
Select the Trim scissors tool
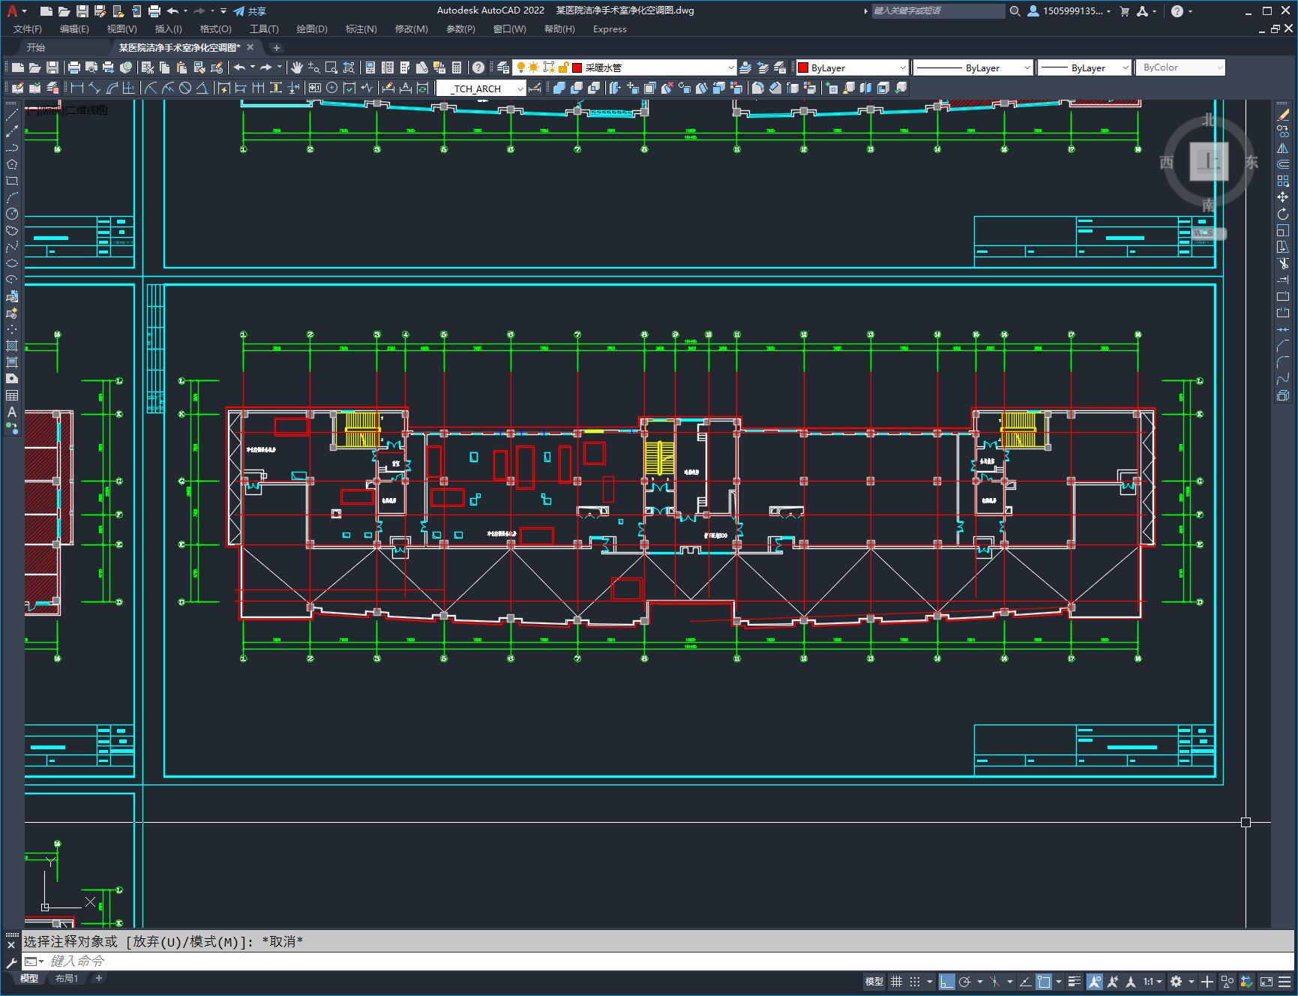(1283, 263)
